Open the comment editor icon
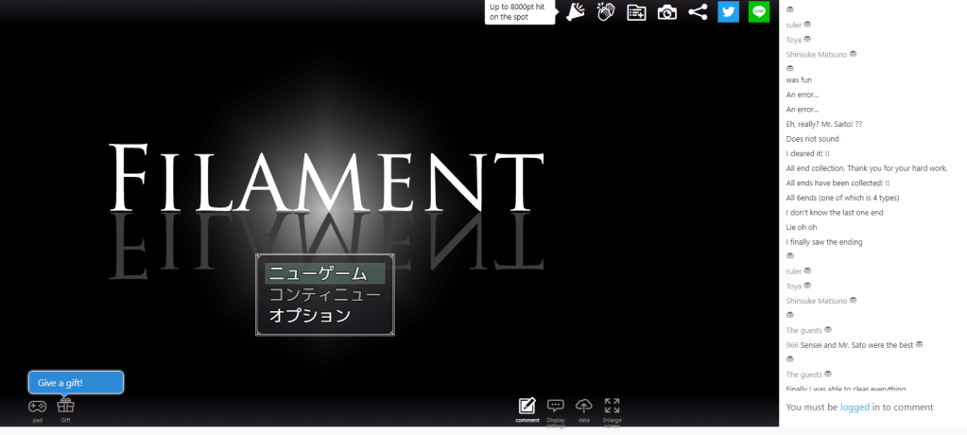Screen dimensions: 967x435 click(x=527, y=407)
